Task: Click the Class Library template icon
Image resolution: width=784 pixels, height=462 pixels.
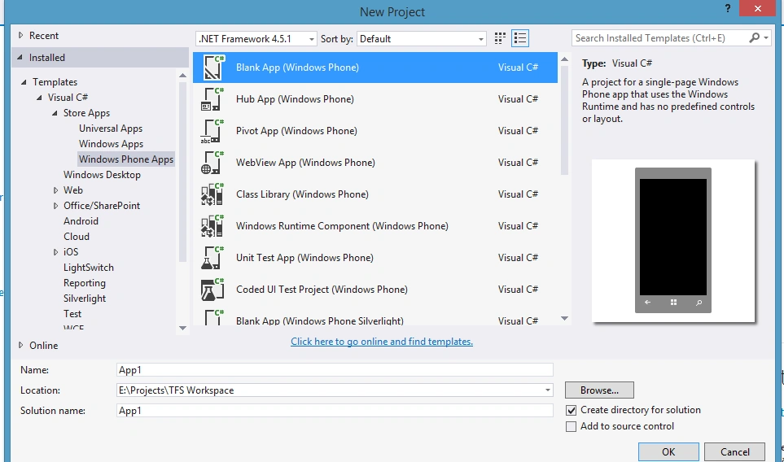Action: coord(212,194)
